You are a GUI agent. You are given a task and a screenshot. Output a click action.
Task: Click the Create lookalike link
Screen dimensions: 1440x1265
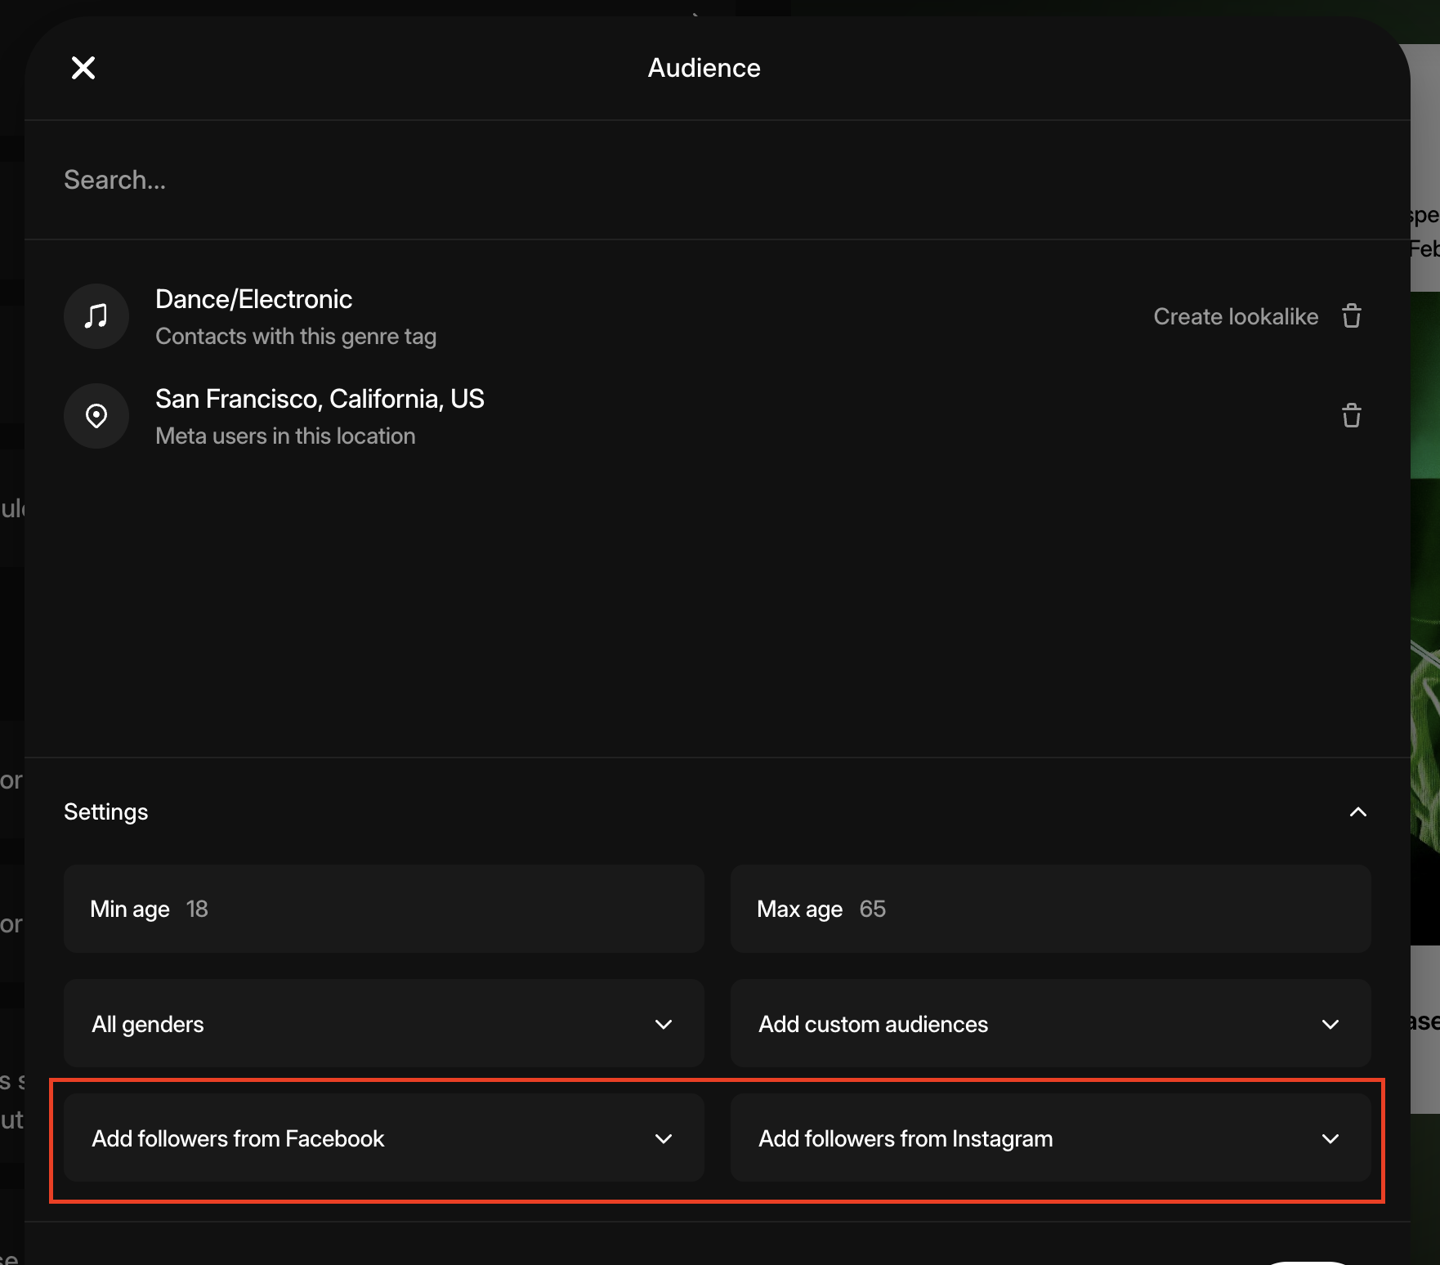coord(1236,317)
